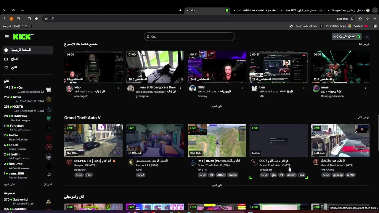Close the Kick browser tab
Image resolution: width=379 pixels, height=213 pixels.
(187, 10)
